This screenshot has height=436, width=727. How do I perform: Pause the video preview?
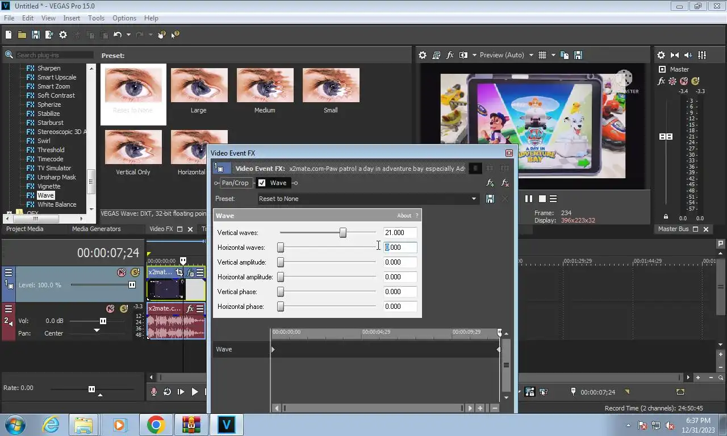coord(529,199)
